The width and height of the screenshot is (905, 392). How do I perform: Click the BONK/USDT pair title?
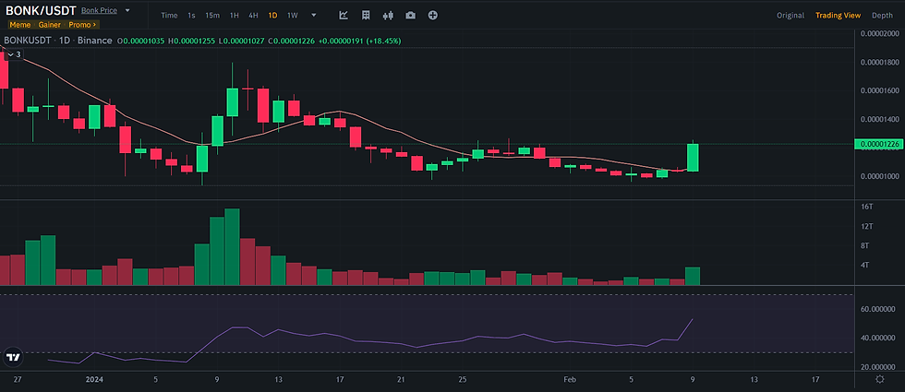tap(41, 10)
